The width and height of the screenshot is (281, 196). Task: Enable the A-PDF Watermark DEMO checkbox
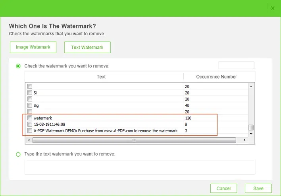point(30,131)
